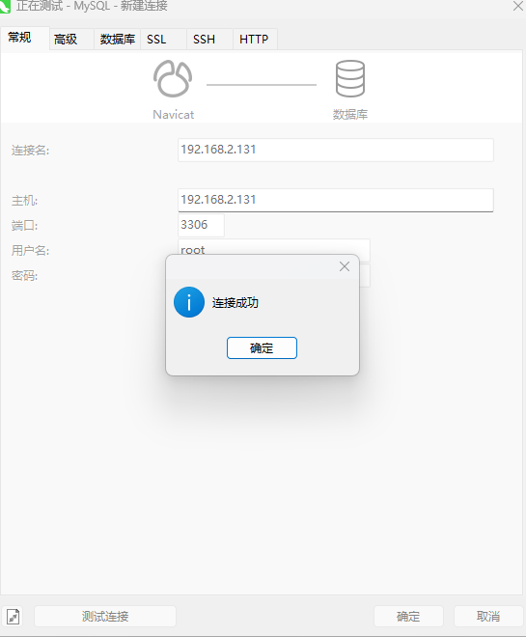Click the 端口 field showing 3306

[201, 225]
